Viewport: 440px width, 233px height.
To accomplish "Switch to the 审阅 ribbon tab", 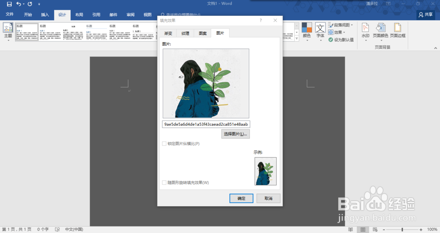I will [131, 15].
